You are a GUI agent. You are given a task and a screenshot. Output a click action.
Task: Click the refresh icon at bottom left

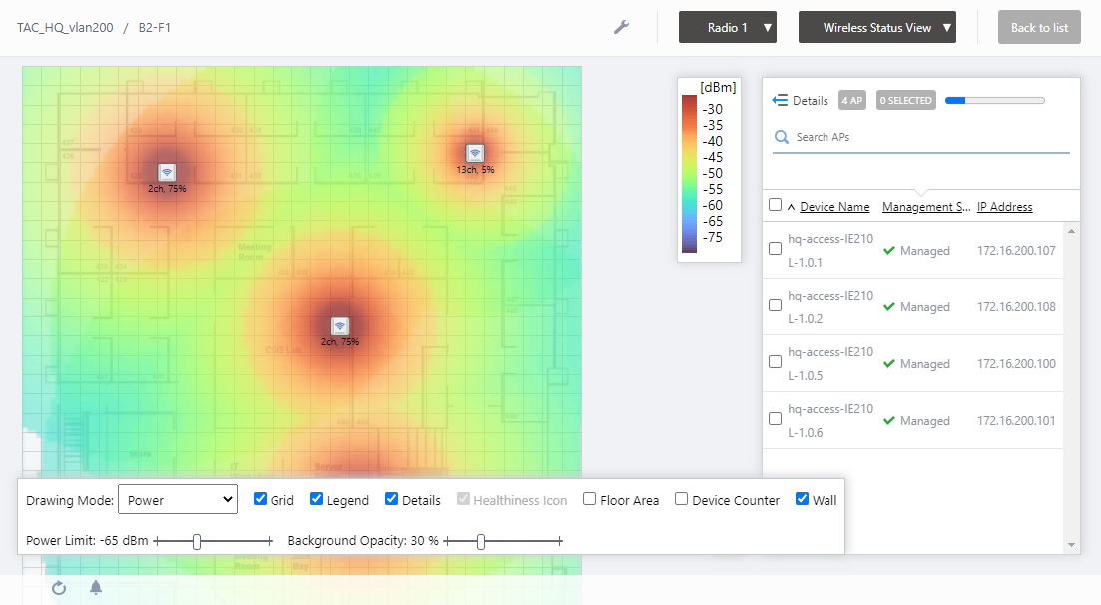pos(59,588)
